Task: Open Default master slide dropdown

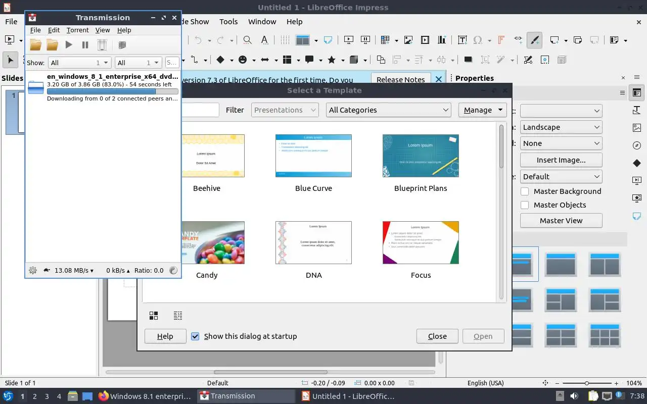Action: click(561, 177)
